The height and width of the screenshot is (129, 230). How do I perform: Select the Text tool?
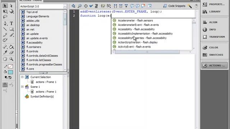coord(11,23)
